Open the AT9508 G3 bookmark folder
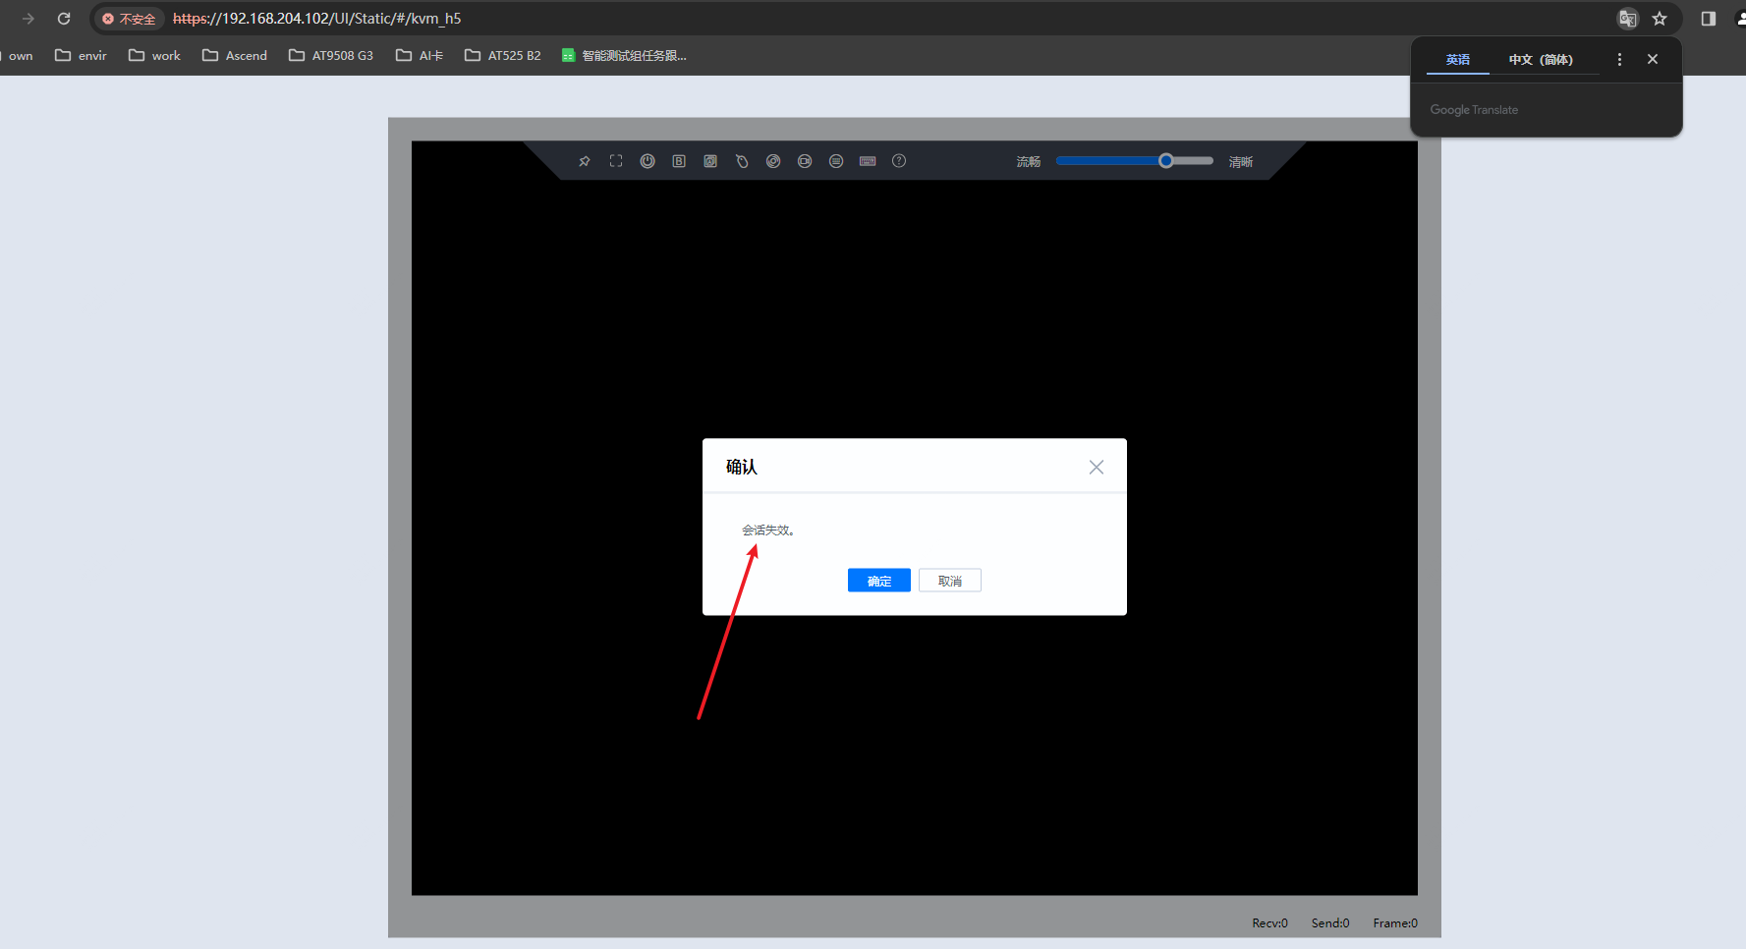1746x949 pixels. pos(331,56)
